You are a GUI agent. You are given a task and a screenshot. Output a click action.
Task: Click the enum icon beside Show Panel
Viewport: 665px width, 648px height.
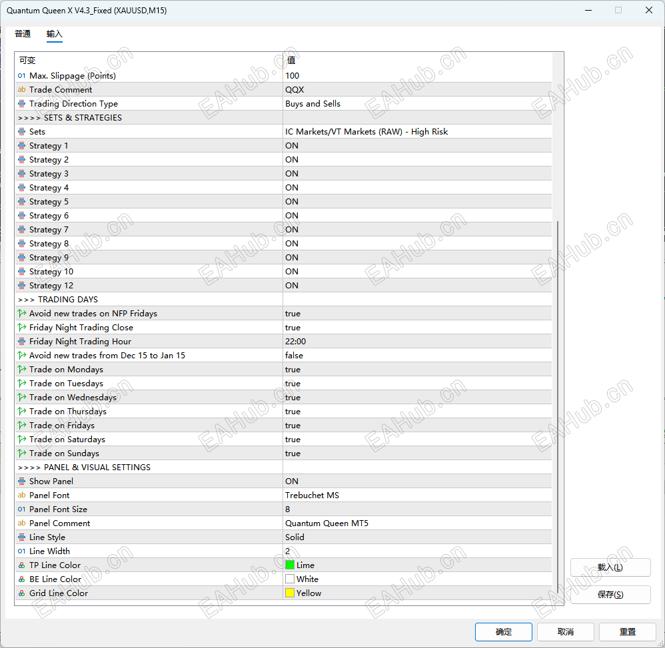21,482
